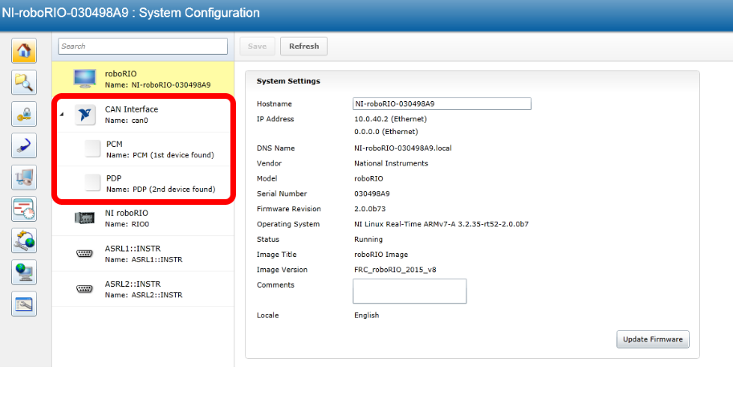This screenshot has height=400, width=733.
Task: Click the ASRL1::INSTR serial port icon
Action: (84, 254)
